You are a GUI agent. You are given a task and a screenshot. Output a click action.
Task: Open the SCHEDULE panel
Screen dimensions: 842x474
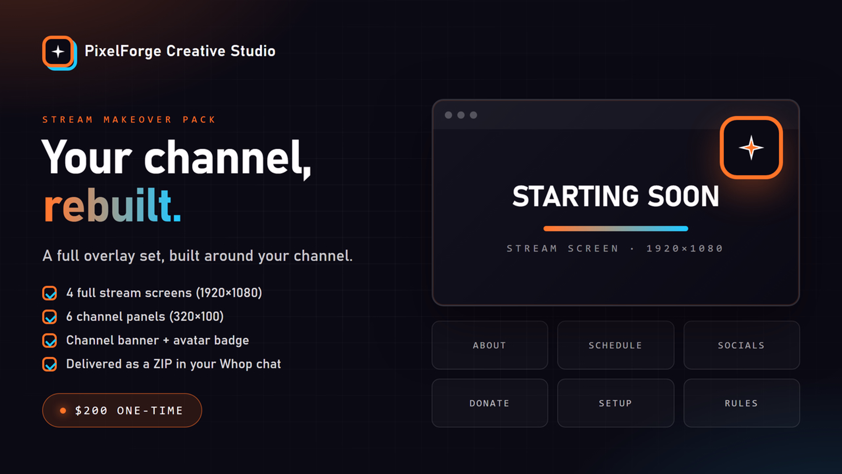tap(615, 345)
